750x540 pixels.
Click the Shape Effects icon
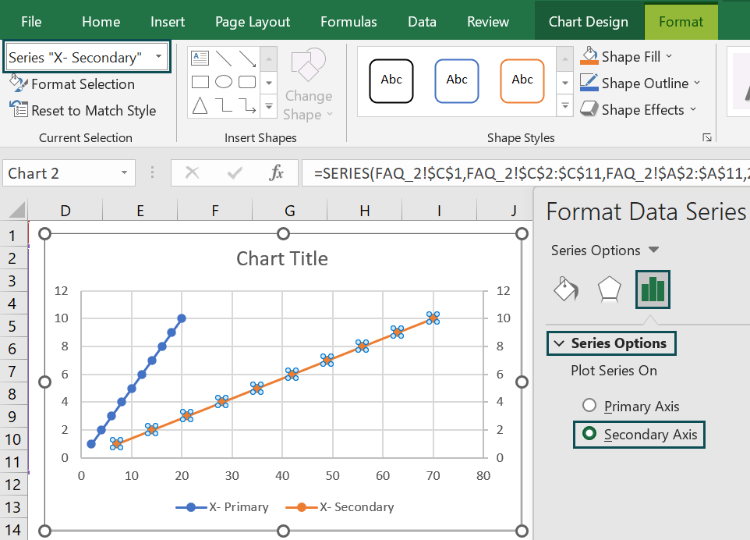589,108
